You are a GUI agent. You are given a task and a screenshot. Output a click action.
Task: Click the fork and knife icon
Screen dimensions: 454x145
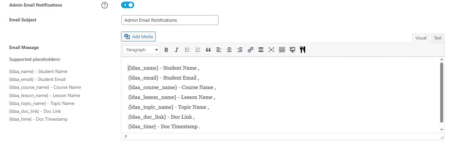pyautogui.click(x=303, y=50)
